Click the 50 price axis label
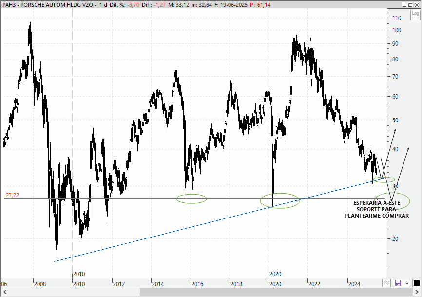422x297 pixels. [395, 120]
